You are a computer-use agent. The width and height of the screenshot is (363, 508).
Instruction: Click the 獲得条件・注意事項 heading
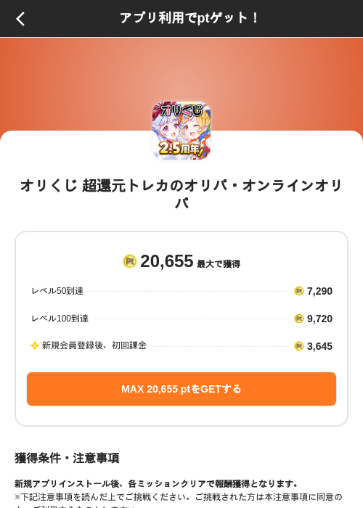[x=67, y=458]
